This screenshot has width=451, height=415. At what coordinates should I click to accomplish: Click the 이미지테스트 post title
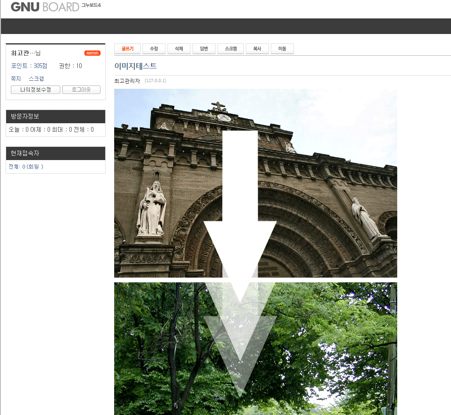[135, 66]
